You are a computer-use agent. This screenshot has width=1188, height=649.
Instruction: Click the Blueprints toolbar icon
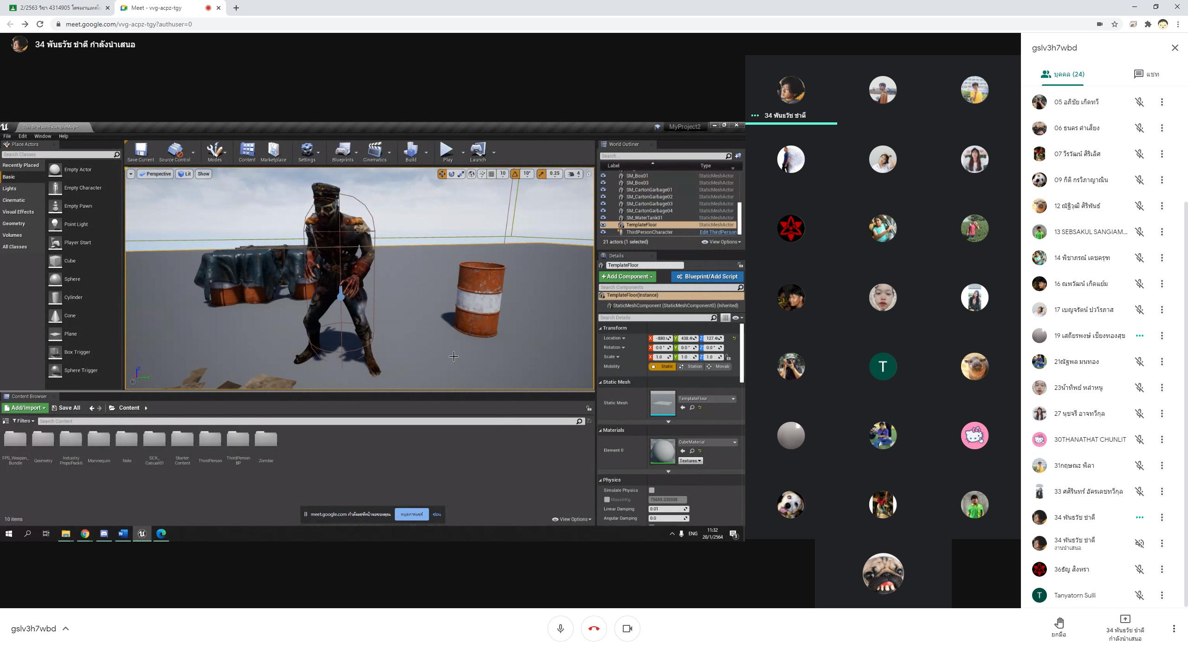(342, 152)
